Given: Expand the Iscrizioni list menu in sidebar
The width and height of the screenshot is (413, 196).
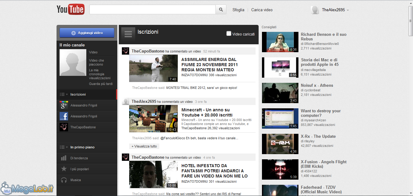Looking at the screenshot, I should pos(64,94).
